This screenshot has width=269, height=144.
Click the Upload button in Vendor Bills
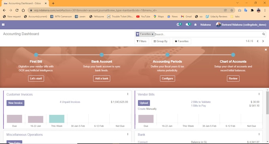(x=144, y=103)
